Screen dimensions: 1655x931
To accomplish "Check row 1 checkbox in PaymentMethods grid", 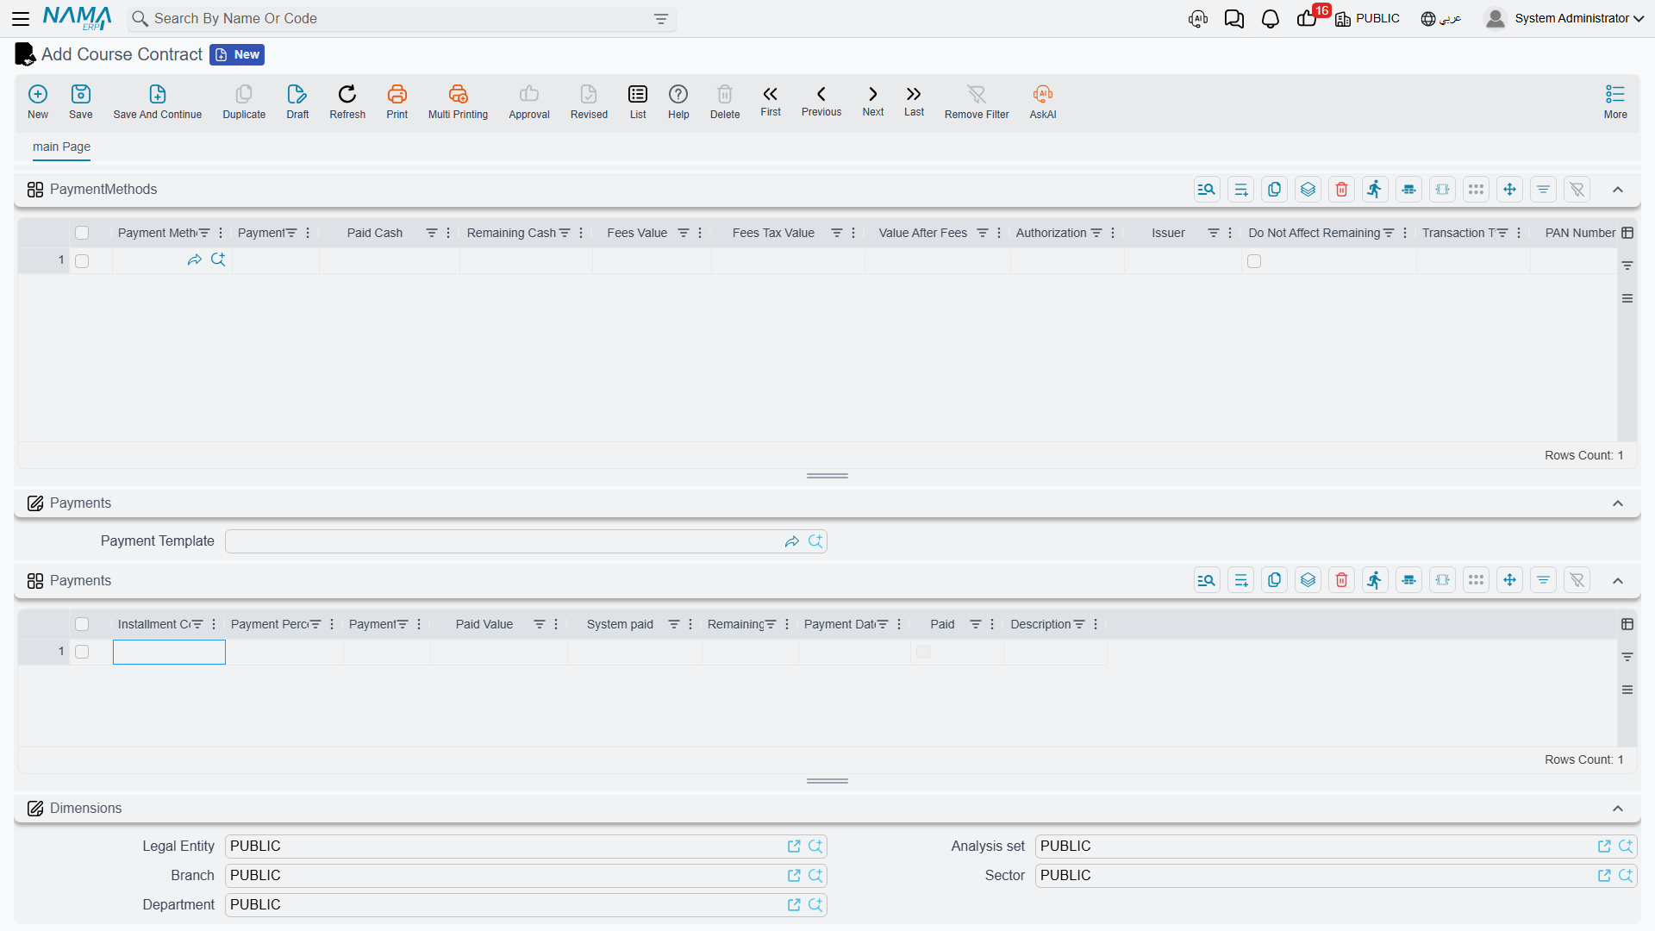I will tap(82, 261).
